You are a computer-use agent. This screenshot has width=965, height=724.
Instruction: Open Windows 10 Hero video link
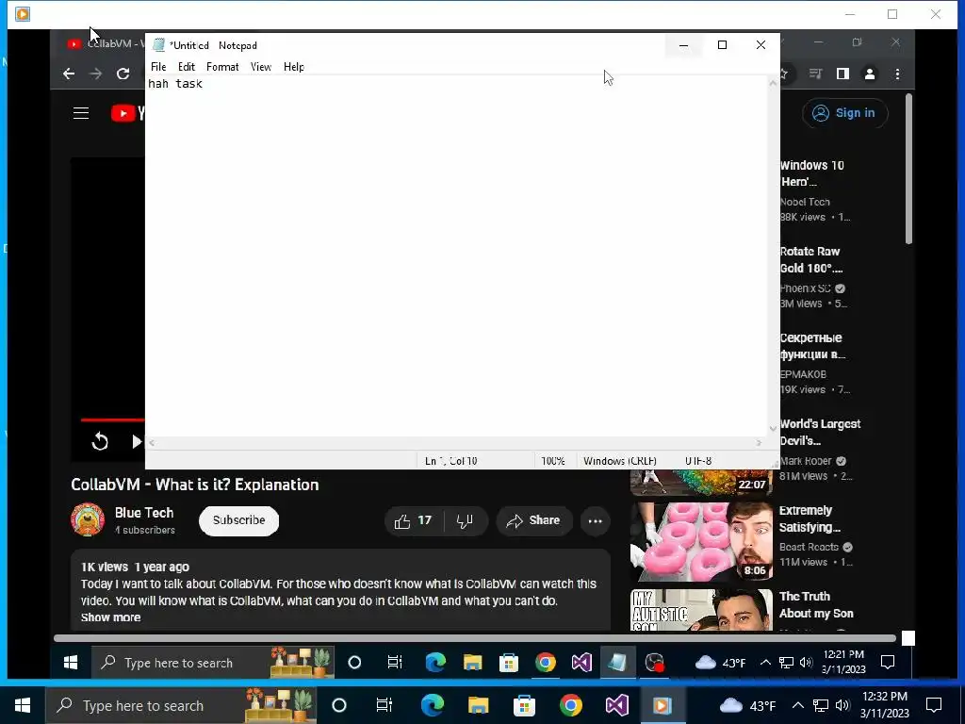point(811,173)
